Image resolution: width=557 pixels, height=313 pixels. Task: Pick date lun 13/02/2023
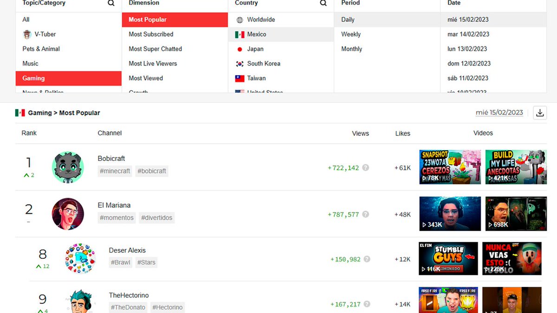click(x=493, y=49)
